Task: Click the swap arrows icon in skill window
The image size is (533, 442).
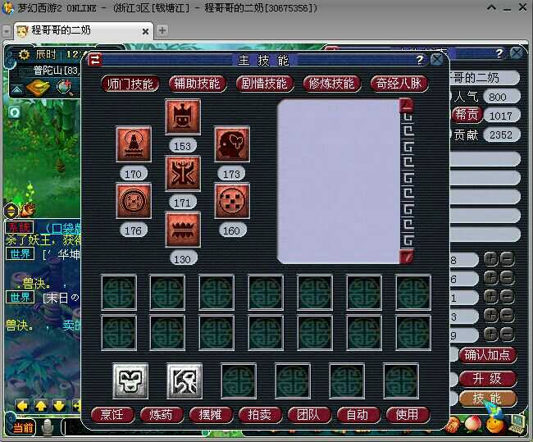Action: (x=95, y=60)
